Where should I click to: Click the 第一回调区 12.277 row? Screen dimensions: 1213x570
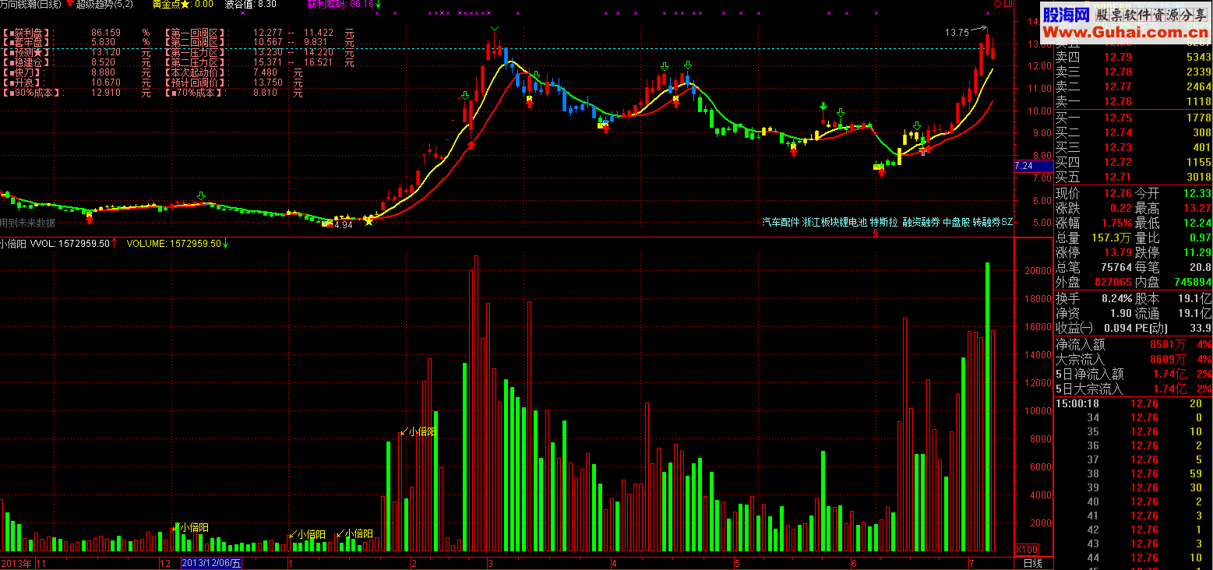pos(259,33)
